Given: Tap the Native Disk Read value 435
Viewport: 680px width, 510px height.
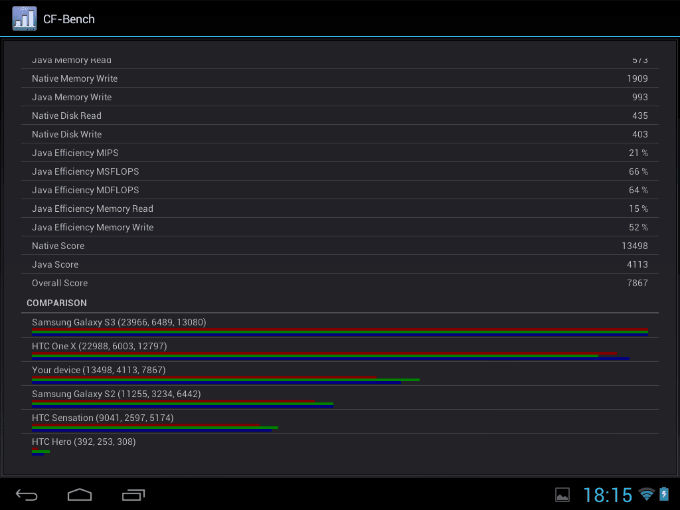Looking at the screenshot, I should 639,116.
